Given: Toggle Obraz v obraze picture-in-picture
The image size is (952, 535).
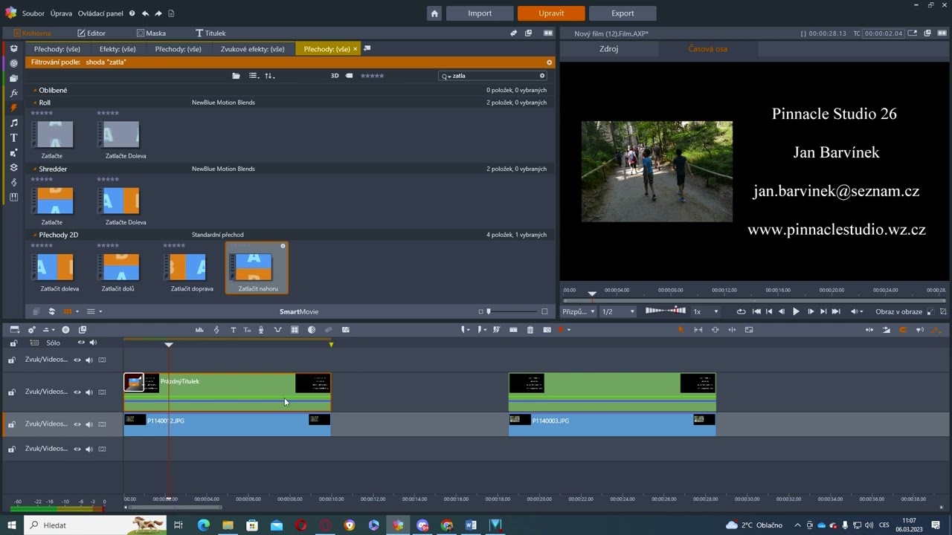Looking at the screenshot, I should tap(898, 311).
